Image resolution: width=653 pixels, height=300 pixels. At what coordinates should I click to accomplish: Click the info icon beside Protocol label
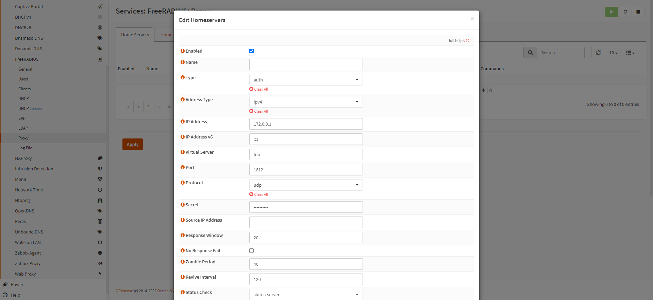183,183
